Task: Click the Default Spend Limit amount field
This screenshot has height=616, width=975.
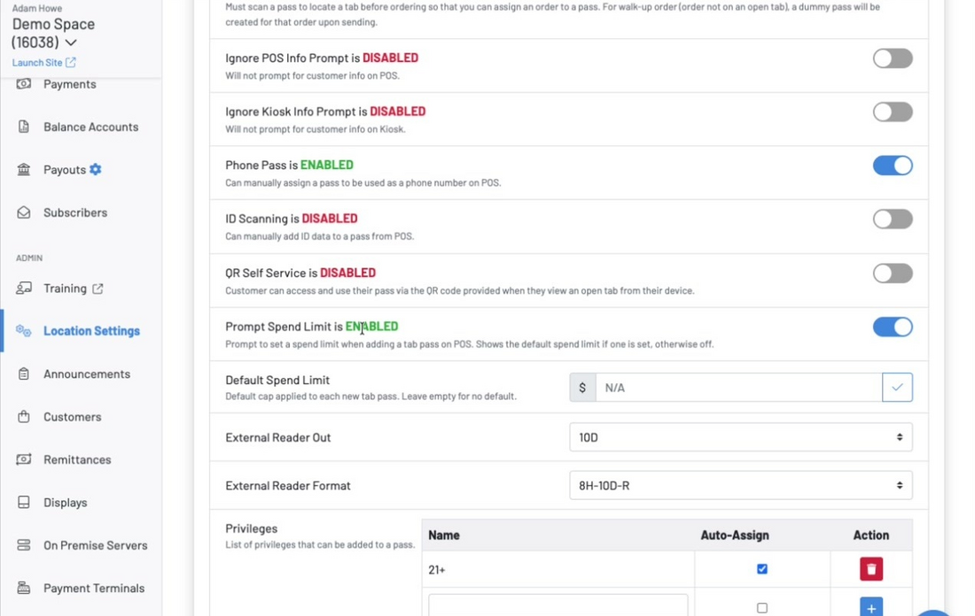Action: point(738,388)
